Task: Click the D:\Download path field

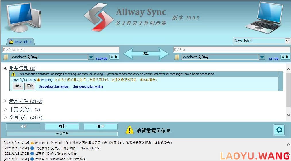Action: coord(61,49)
